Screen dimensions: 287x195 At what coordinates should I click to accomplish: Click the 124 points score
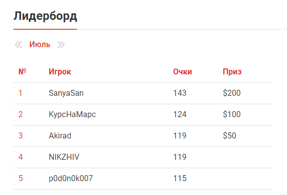click(180, 114)
